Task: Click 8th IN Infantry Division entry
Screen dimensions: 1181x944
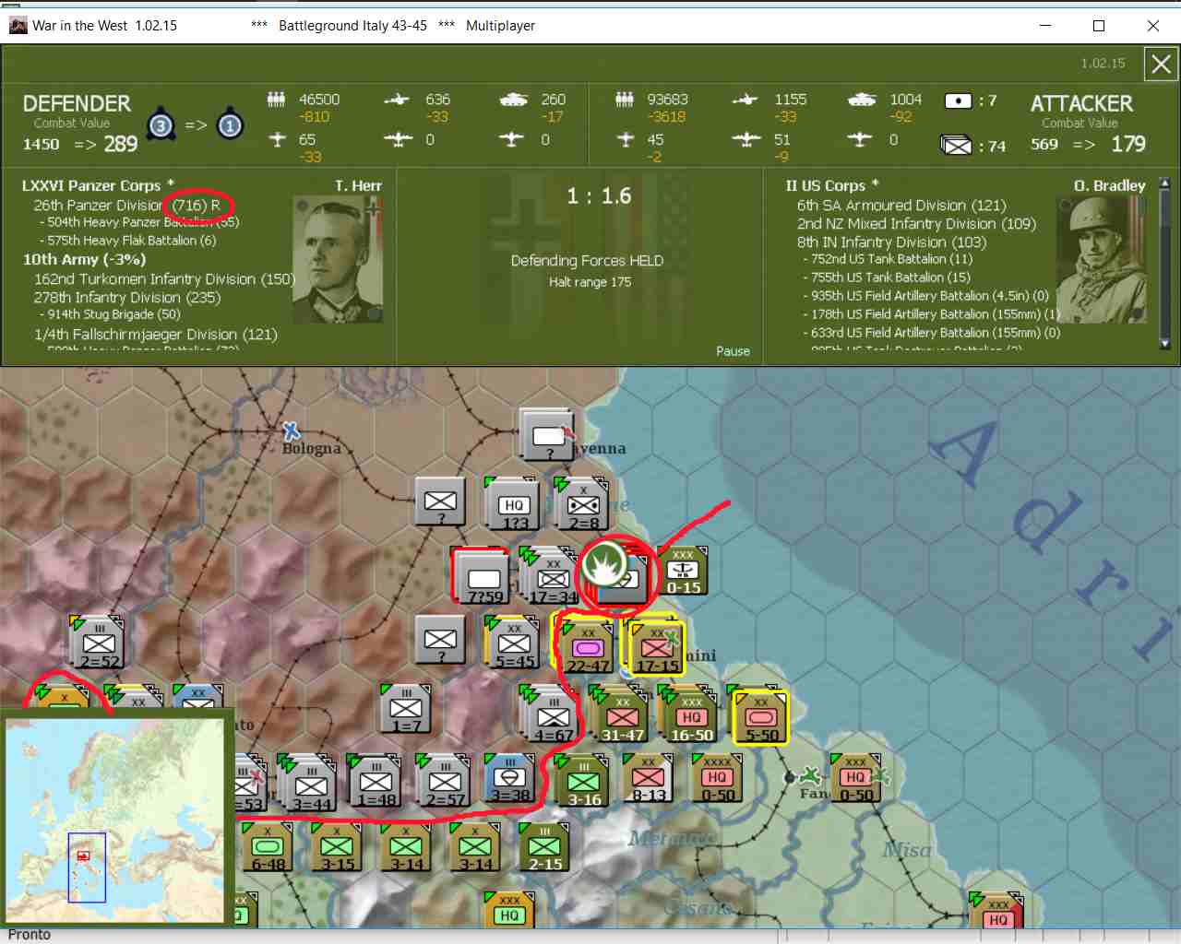Action: tap(891, 242)
